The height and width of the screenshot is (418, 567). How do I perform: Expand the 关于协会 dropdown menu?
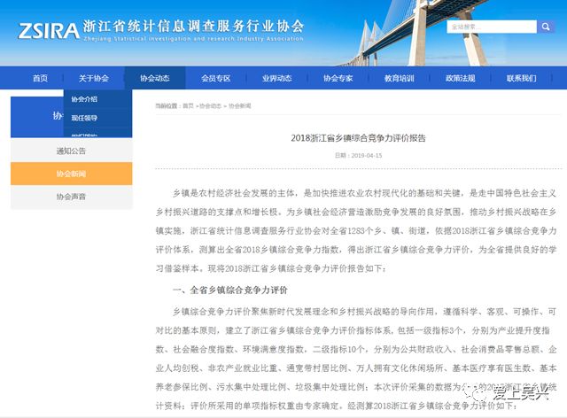[x=94, y=78]
